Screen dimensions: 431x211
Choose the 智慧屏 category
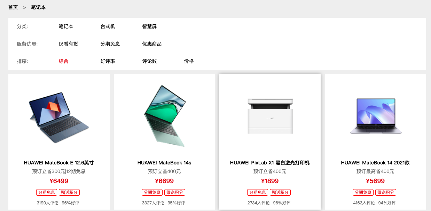pos(149,26)
